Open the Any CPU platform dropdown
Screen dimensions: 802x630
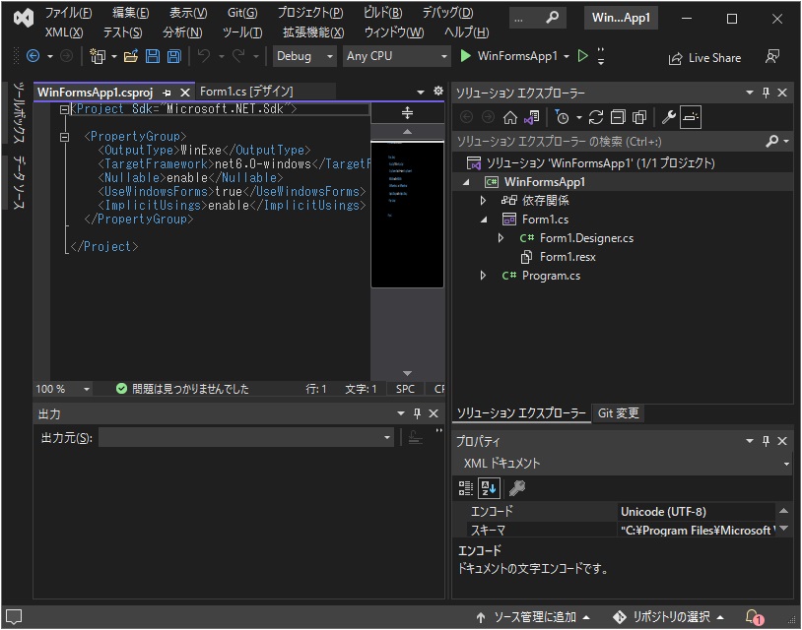click(x=396, y=56)
